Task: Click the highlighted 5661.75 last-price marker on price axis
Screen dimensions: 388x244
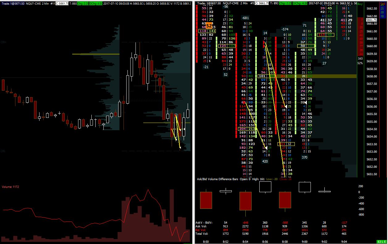Action: click(371, 20)
